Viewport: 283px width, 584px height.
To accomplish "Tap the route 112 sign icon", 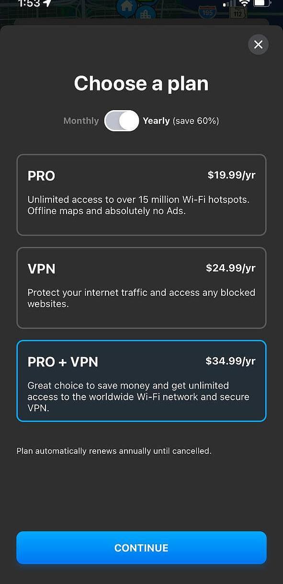I will (238, 12).
